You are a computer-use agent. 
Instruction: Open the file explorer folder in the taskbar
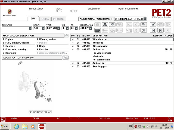coord(25,126)
